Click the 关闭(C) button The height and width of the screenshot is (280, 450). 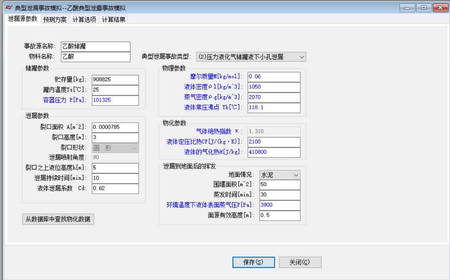pos(300,262)
